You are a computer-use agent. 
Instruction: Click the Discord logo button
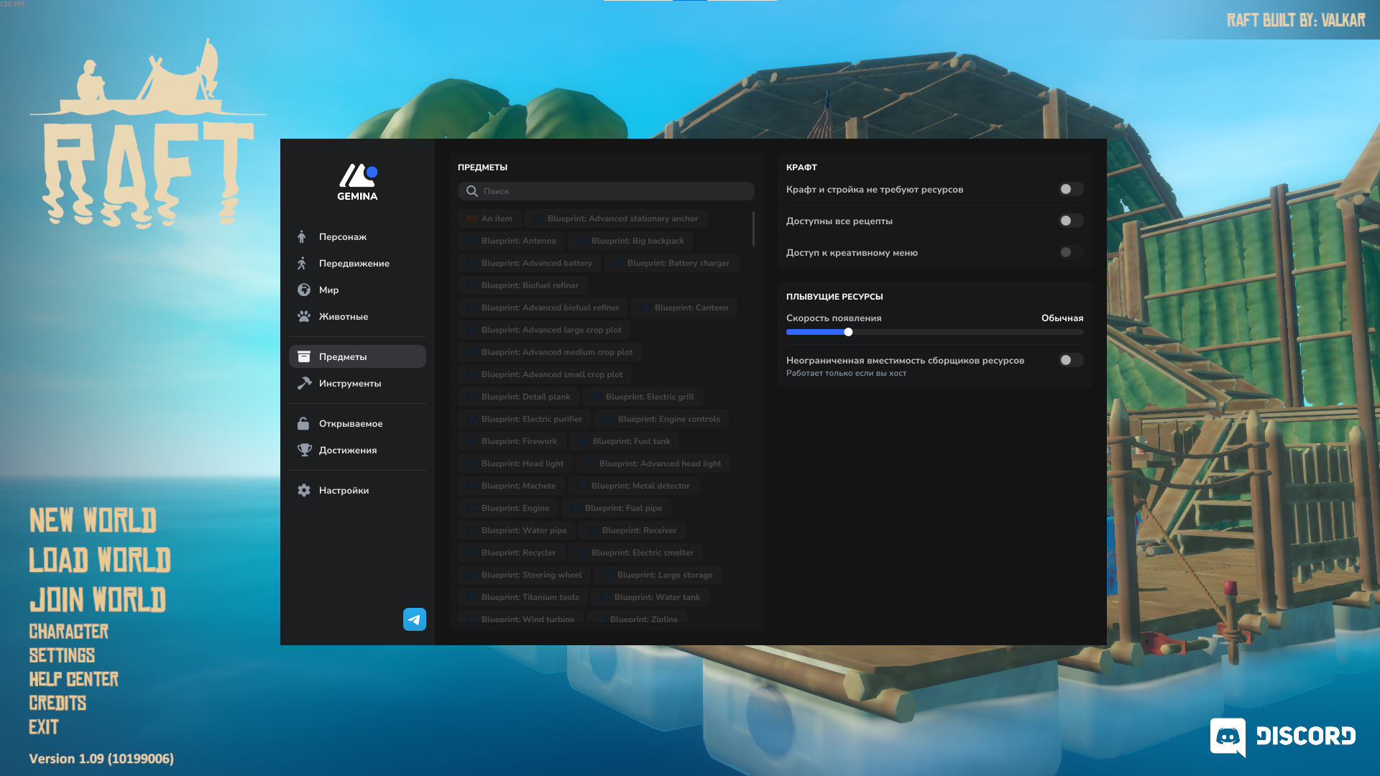click(1284, 736)
